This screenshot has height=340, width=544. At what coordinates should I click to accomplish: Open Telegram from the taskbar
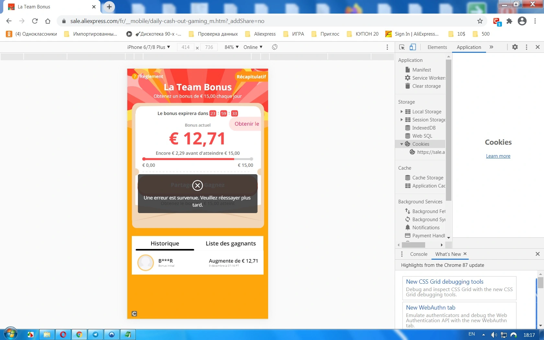pos(96,334)
